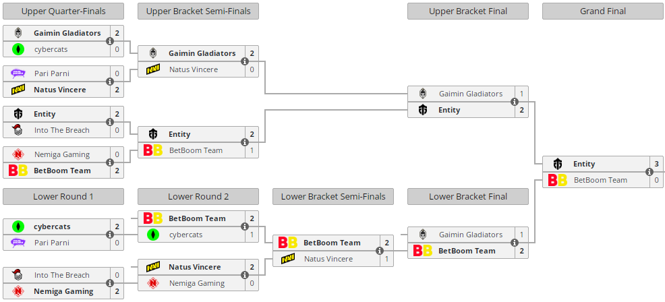Viewport: 665px width, 302px height.
Task: Select the Lower Bracket Semi-Finals header
Action: [x=333, y=196]
